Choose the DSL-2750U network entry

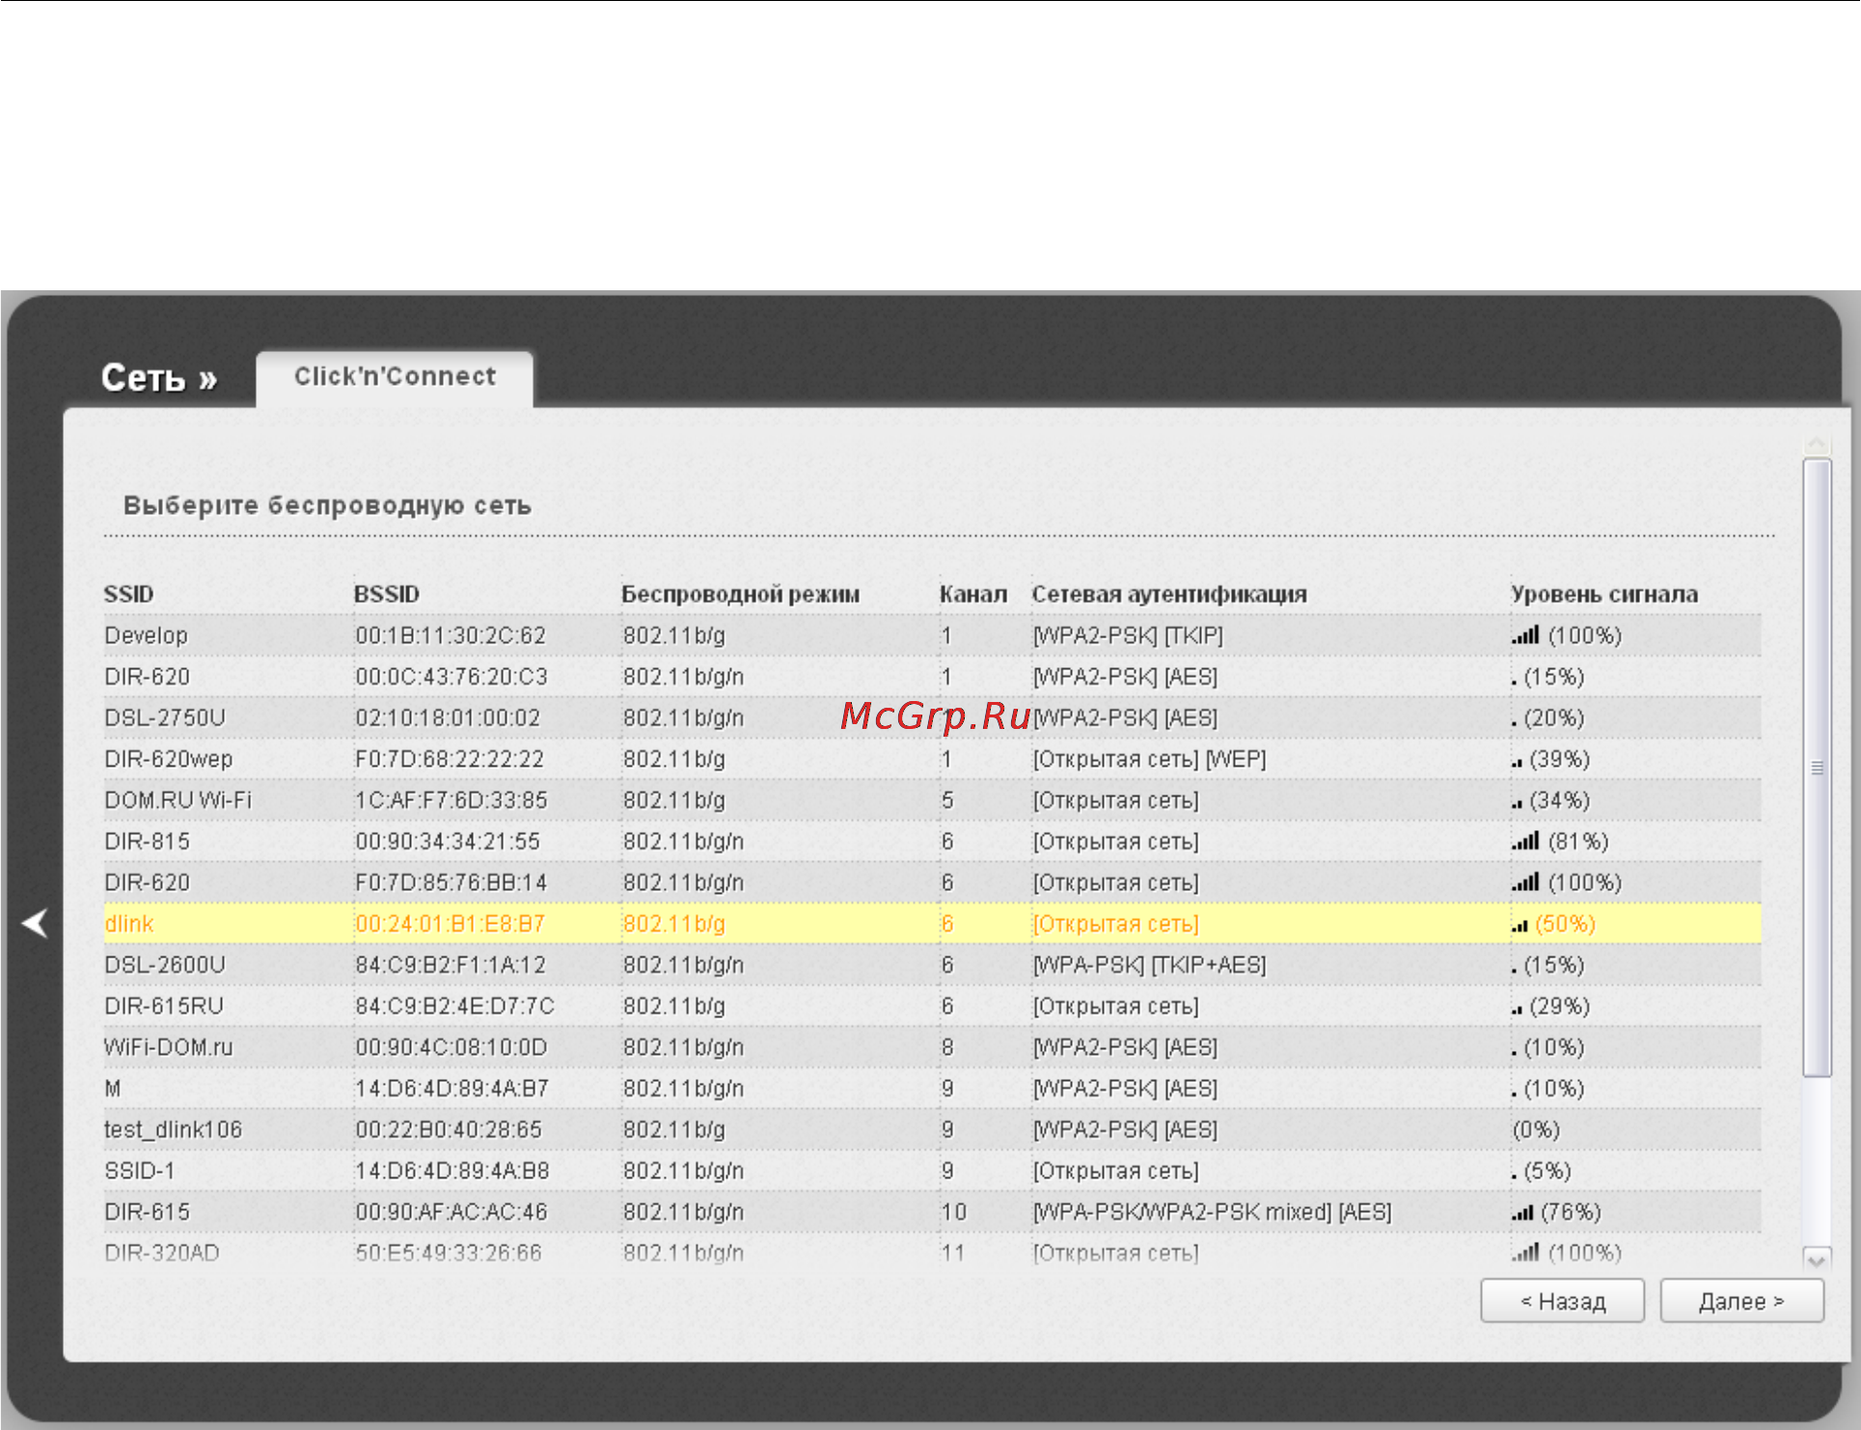click(932, 718)
